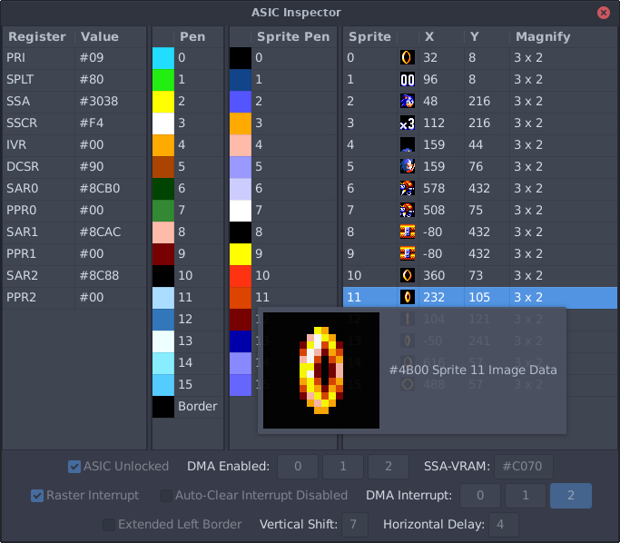
Task: Click sprite 8 X value -80
Action: (x=433, y=232)
